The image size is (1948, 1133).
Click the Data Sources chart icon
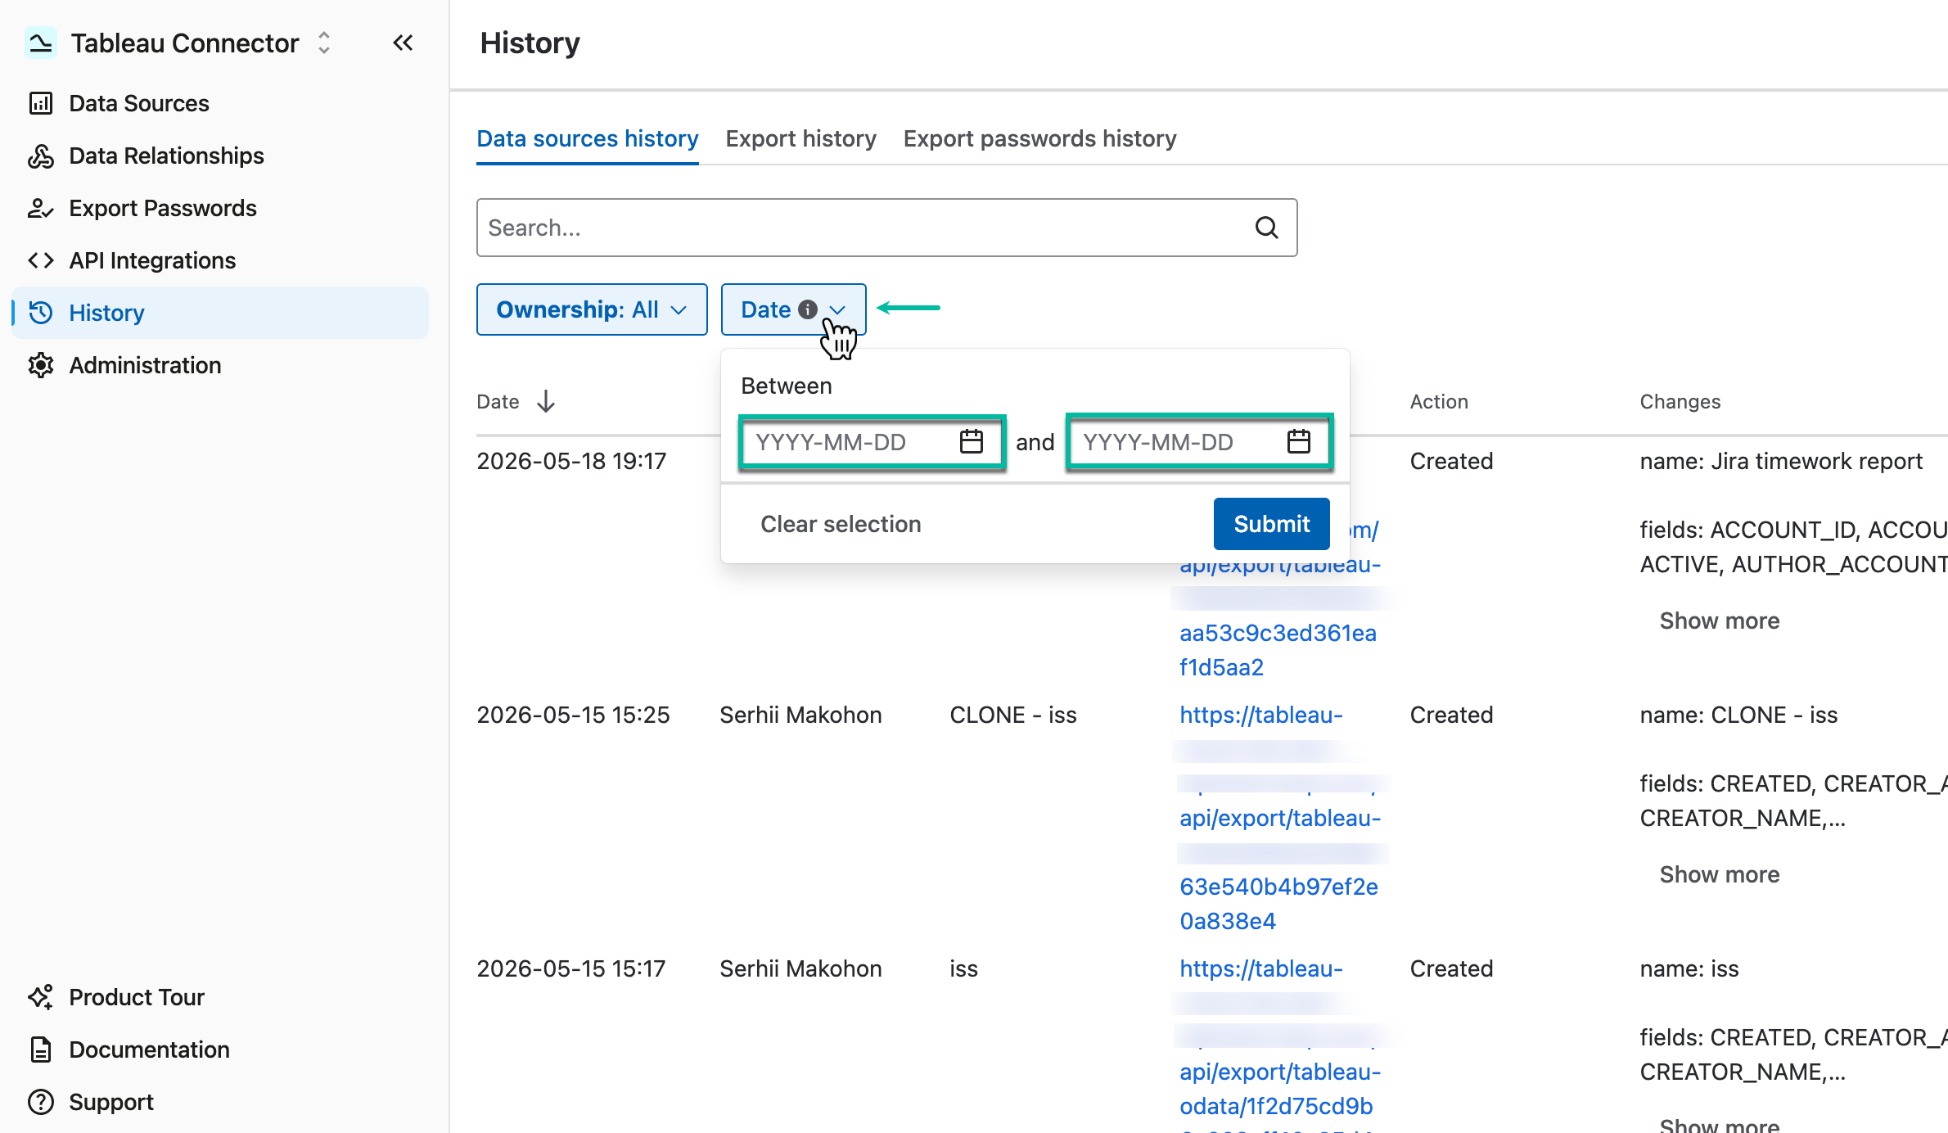pyautogui.click(x=41, y=103)
